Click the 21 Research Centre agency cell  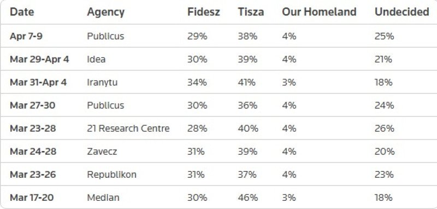(x=128, y=129)
